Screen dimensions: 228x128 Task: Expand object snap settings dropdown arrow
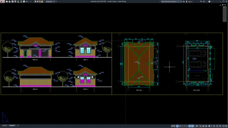coord(195,126)
